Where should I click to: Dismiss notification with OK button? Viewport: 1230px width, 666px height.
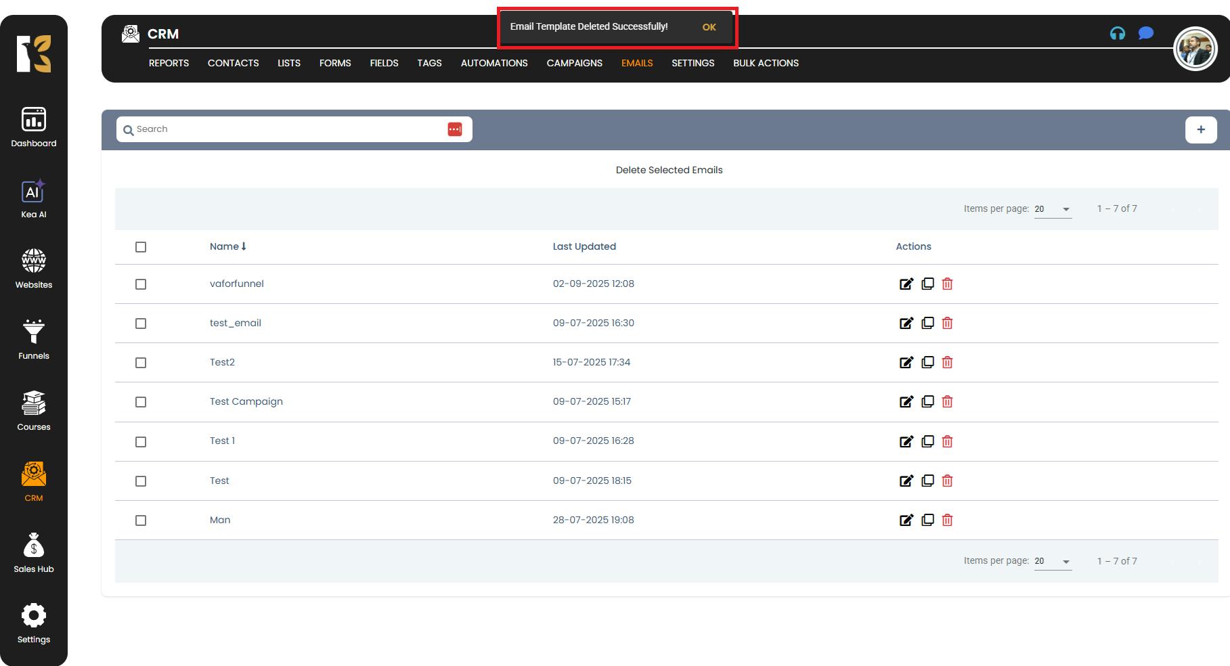(709, 27)
